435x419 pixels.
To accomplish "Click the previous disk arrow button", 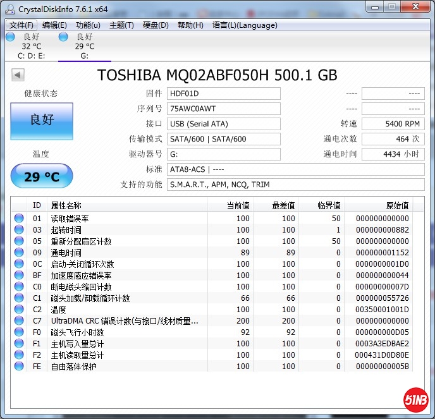I will point(18,75).
